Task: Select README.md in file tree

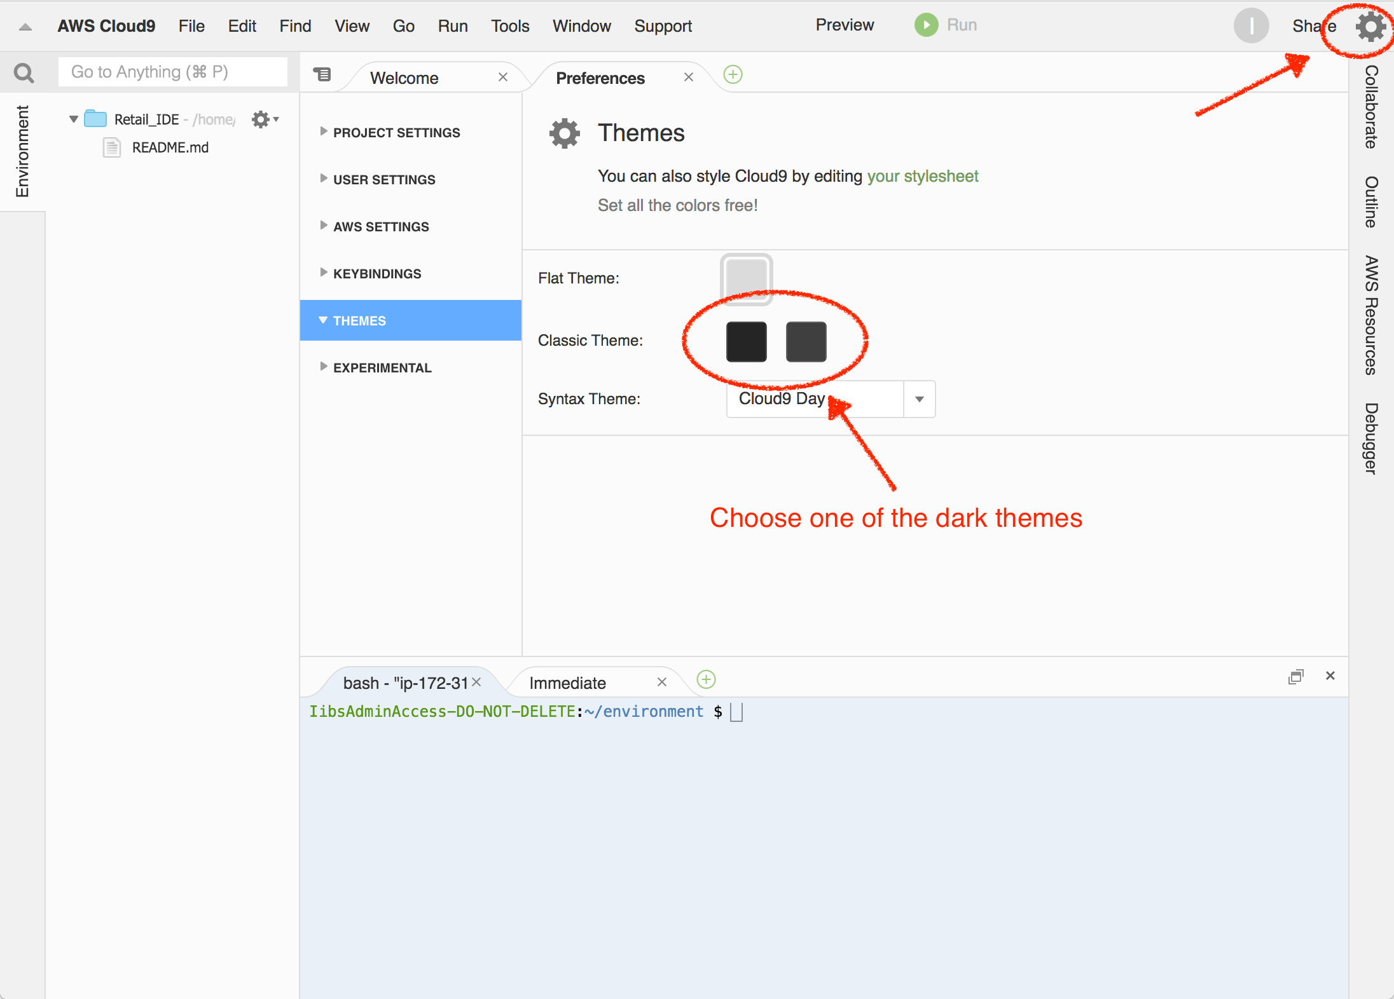Action: [x=170, y=147]
